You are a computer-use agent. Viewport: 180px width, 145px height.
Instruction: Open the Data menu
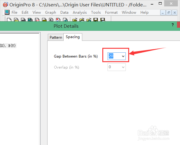(64, 12)
